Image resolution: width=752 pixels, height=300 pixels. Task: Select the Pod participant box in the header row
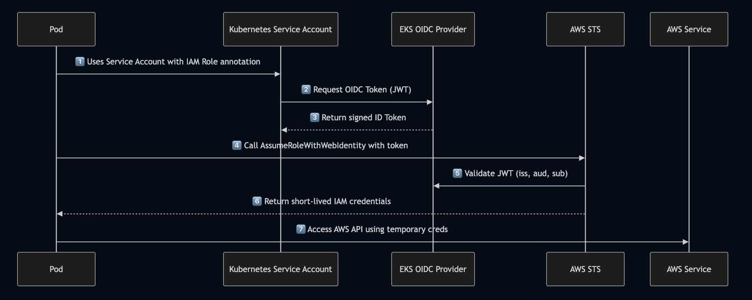point(56,29)
